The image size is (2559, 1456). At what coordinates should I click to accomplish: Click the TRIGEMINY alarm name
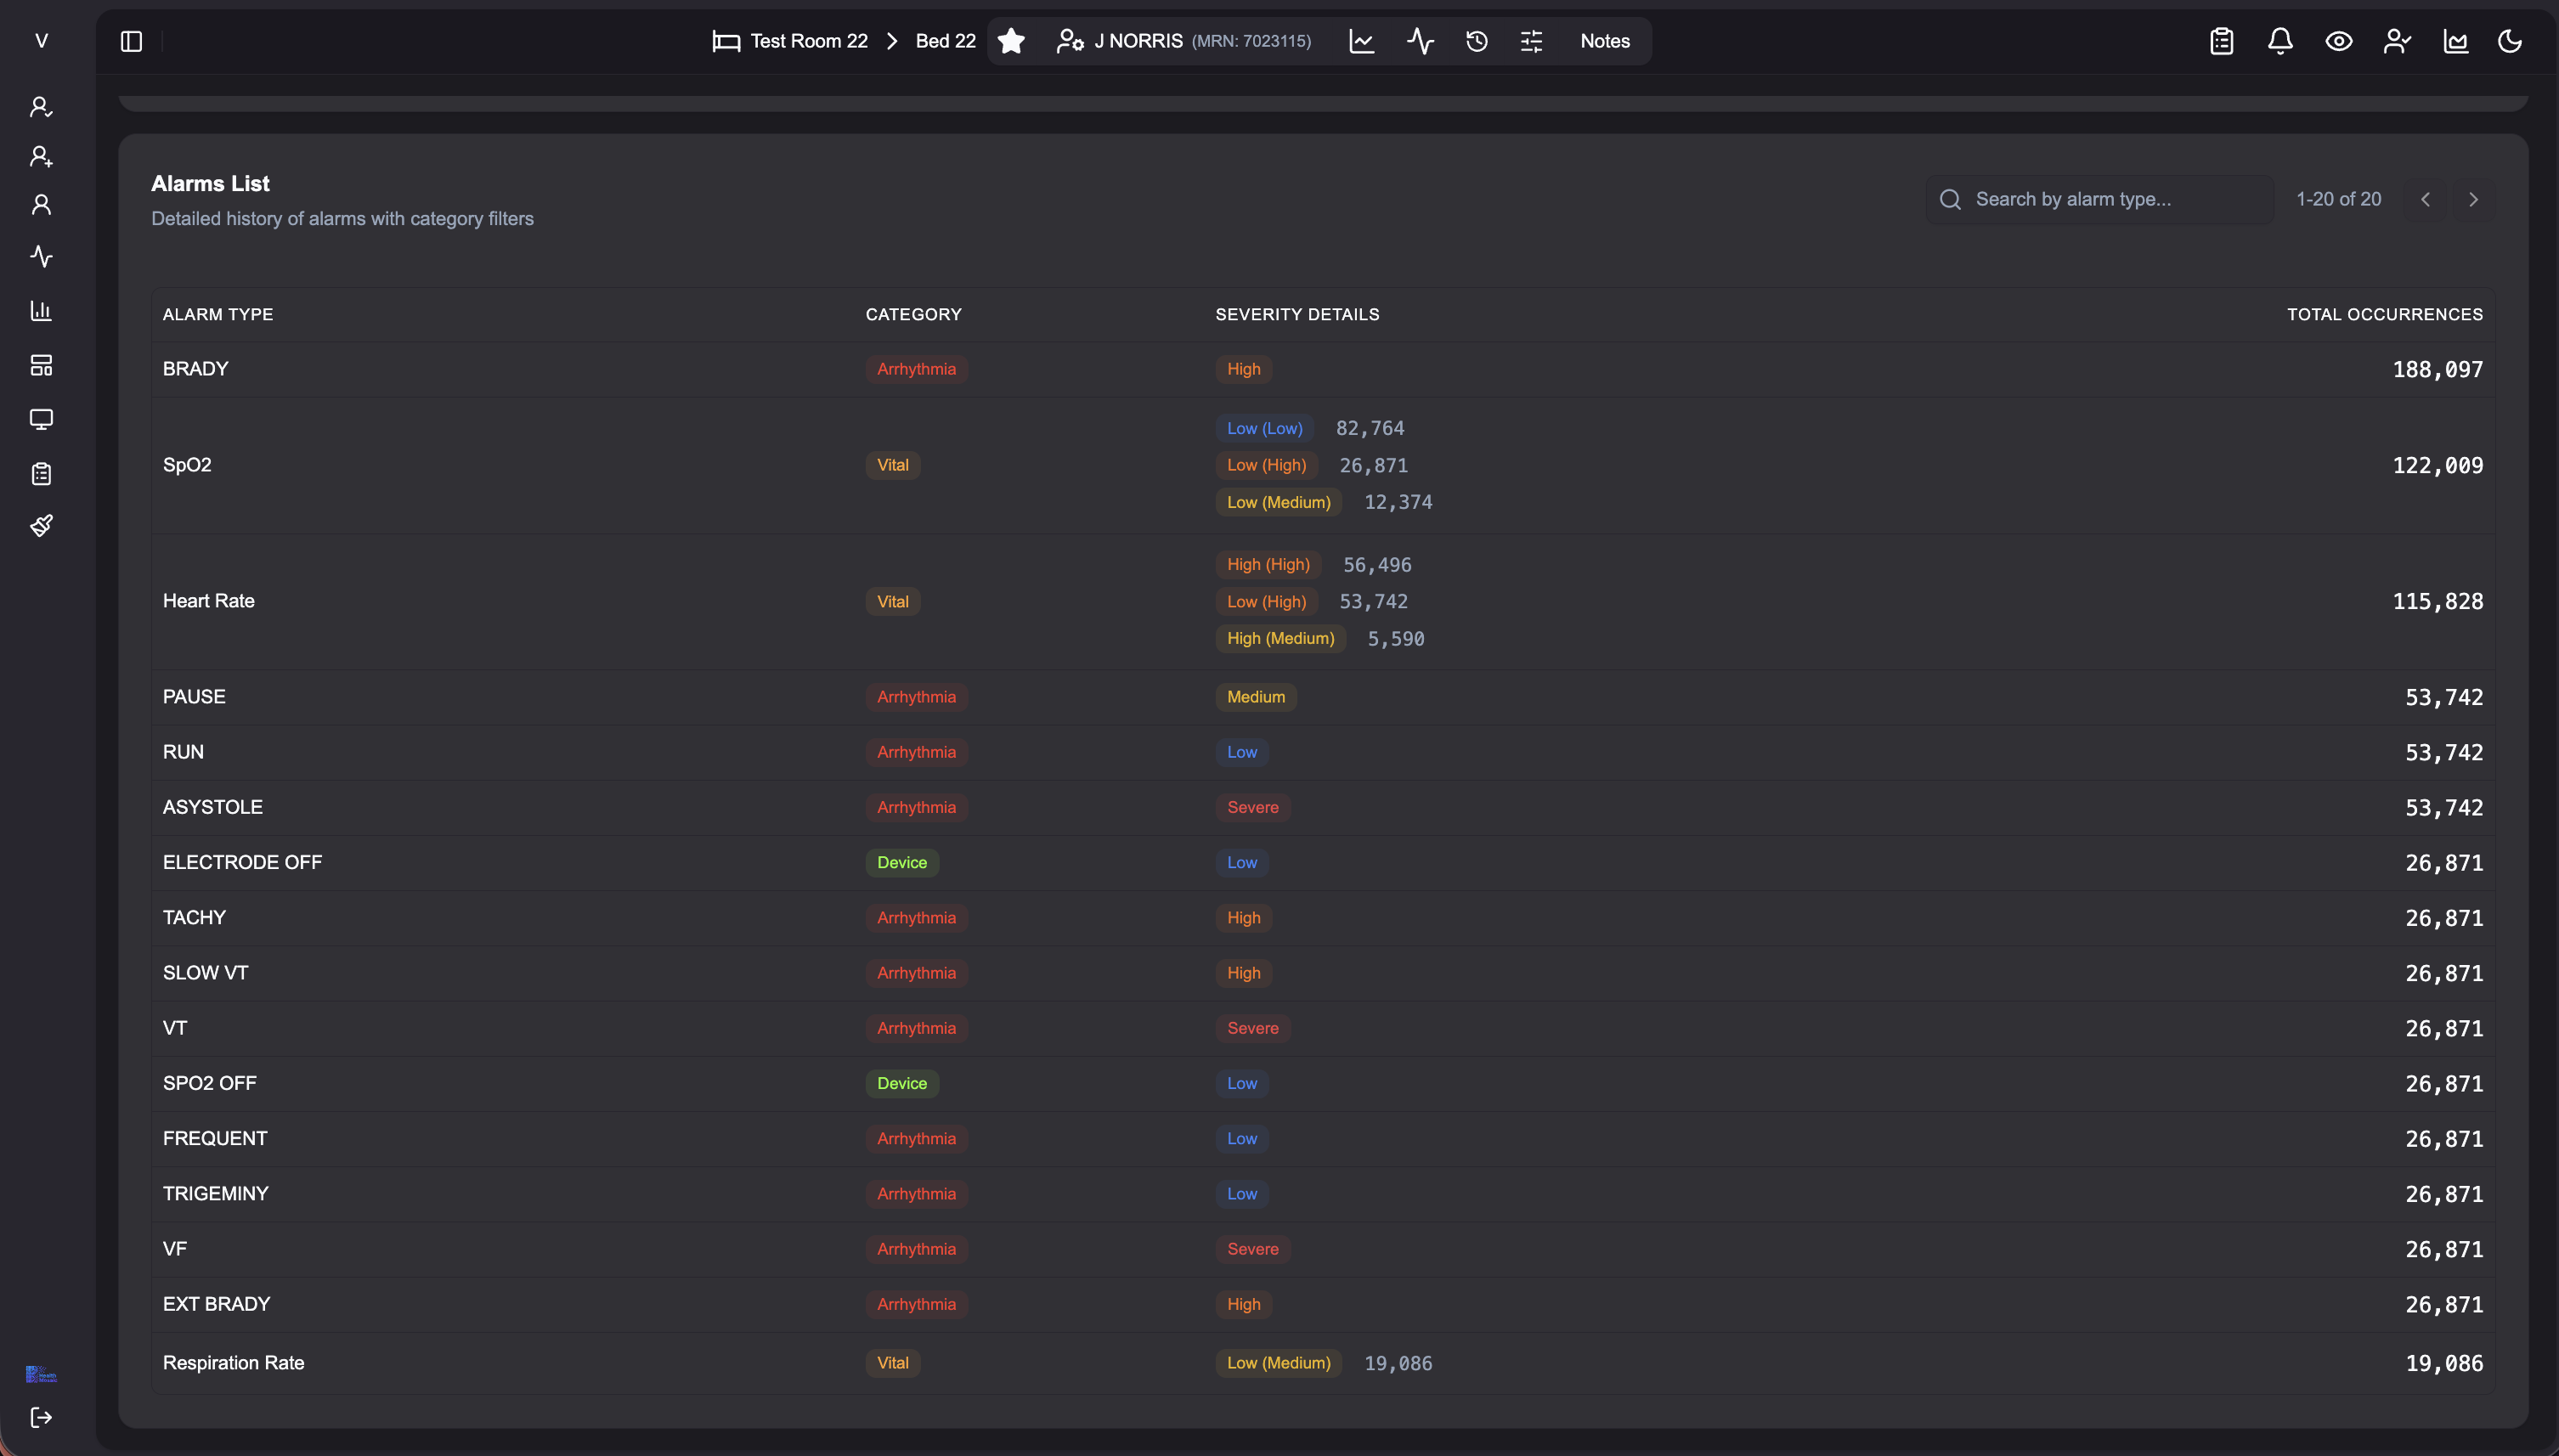[216, 1194]
